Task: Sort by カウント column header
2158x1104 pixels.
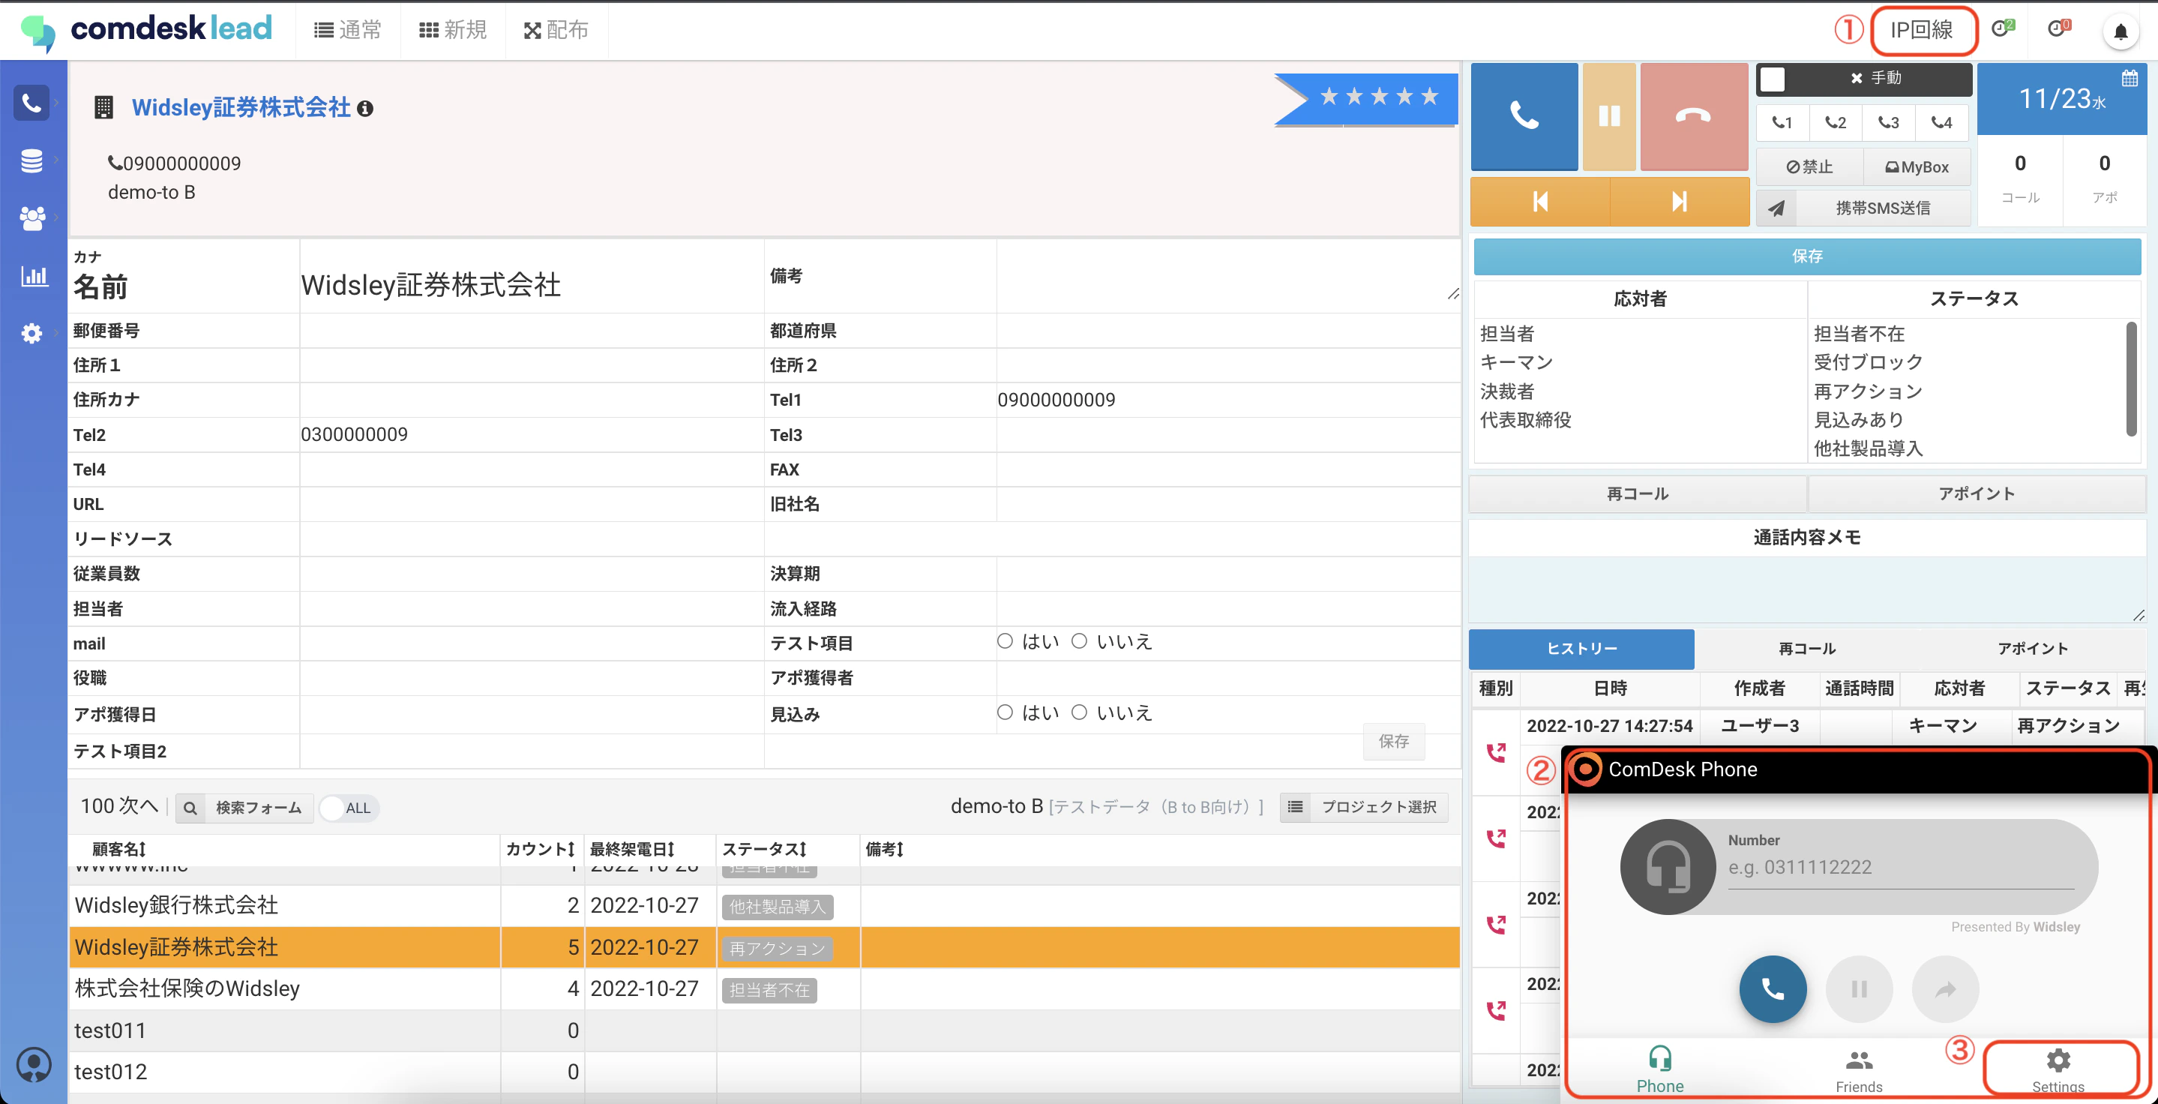Action: pos(541,849)
